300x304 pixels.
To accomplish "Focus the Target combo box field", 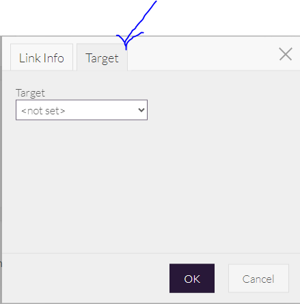I will [x=81, y=110].
